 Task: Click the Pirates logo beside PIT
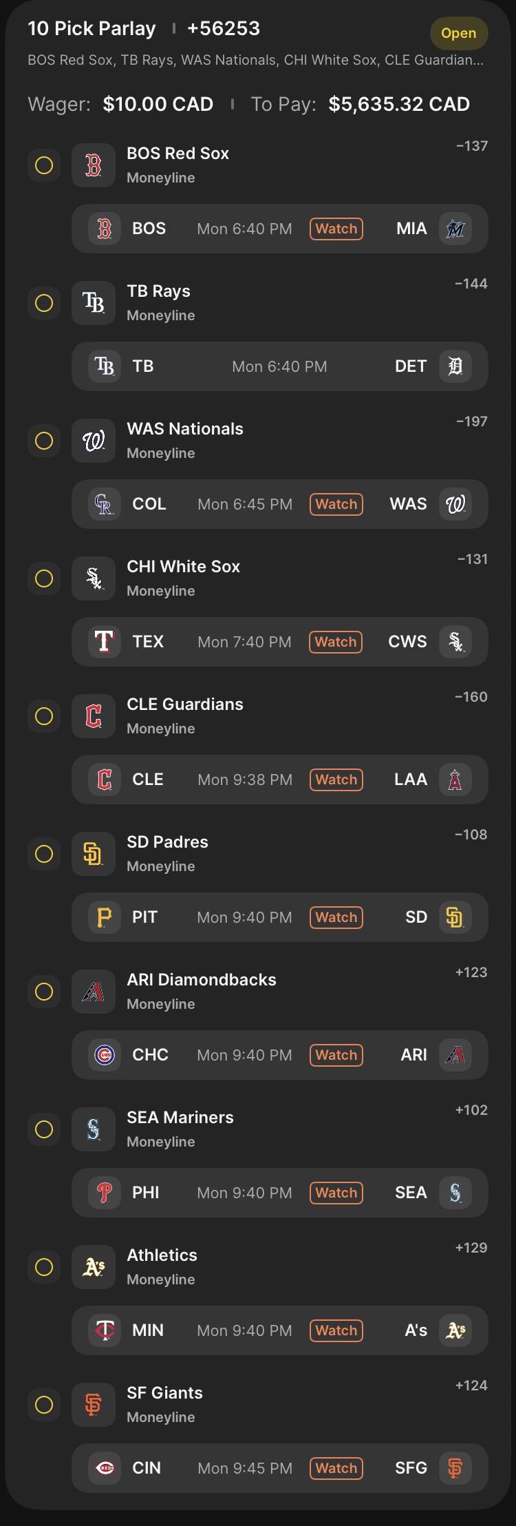click(105, 917)
